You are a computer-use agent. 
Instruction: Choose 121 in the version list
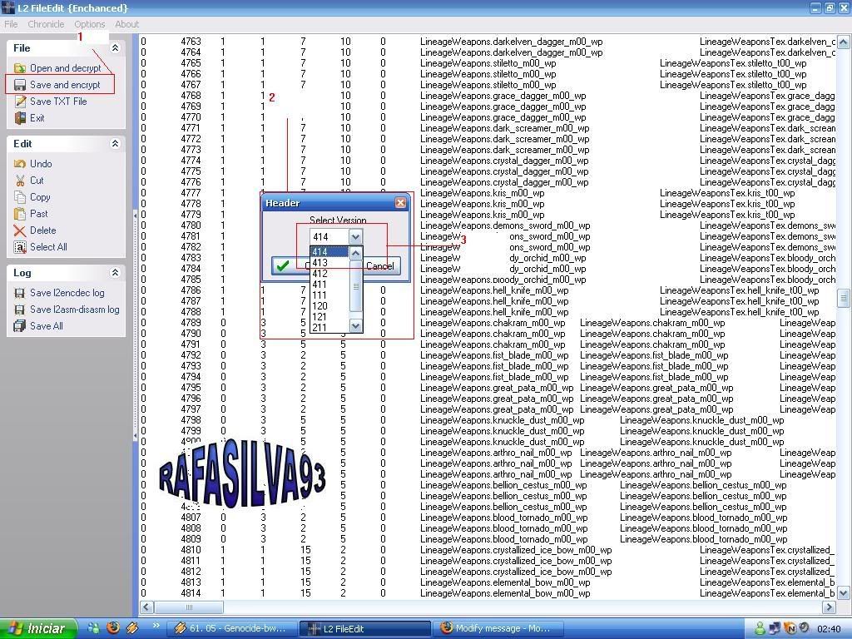[x=329, y=317]
